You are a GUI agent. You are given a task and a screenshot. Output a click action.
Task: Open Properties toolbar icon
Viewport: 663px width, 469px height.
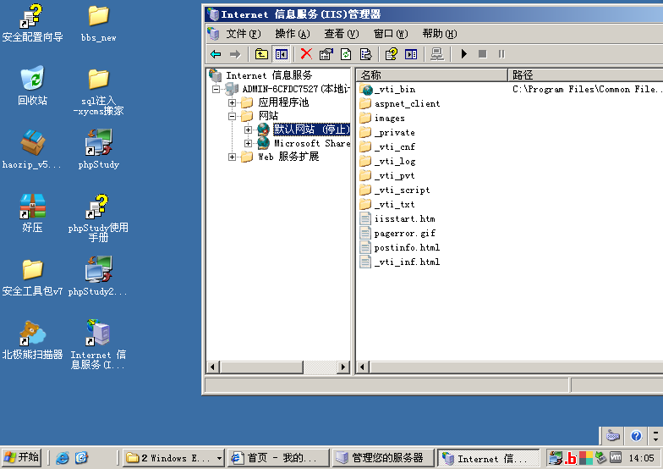[x=326, y=54]
